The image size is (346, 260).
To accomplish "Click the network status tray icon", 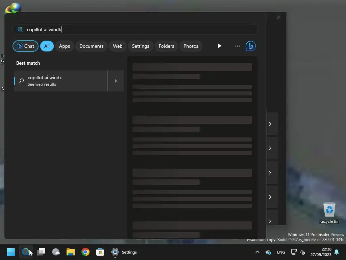I will (x=294, y=252).
